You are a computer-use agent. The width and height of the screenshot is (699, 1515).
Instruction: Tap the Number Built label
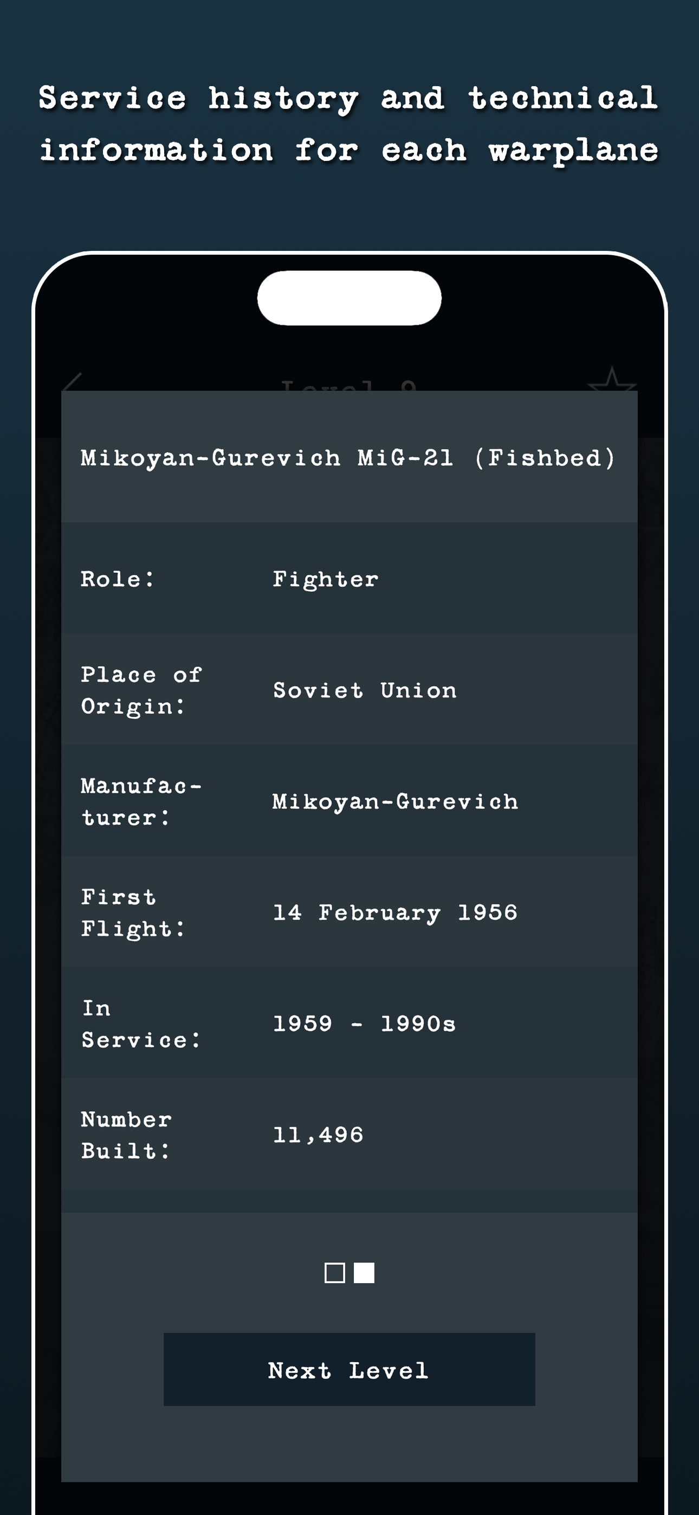tap(126, 1135)
